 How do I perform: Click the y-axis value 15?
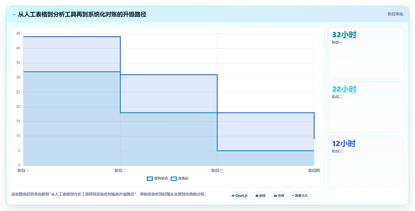tap(18, 121)
